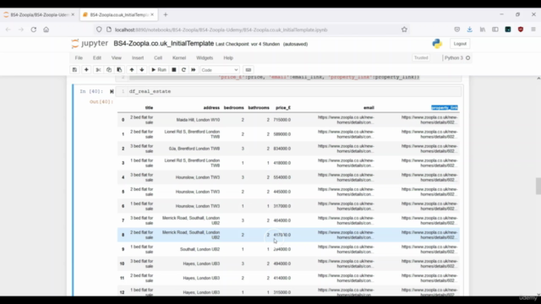541x304 pixels.
Task: Click the tracking protection shield icon
Action: click(x=99, y=30)
